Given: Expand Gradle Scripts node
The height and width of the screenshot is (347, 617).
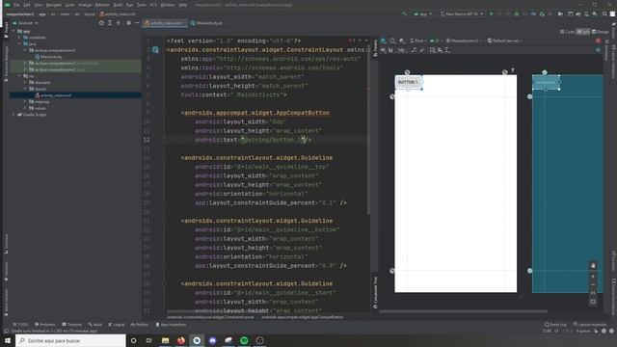Looking at the screenshot, I should click(13, 115).
